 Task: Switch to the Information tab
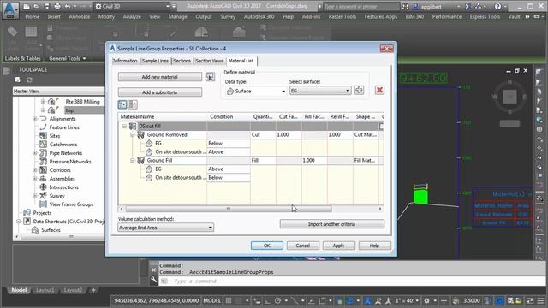tap(125, 61)
